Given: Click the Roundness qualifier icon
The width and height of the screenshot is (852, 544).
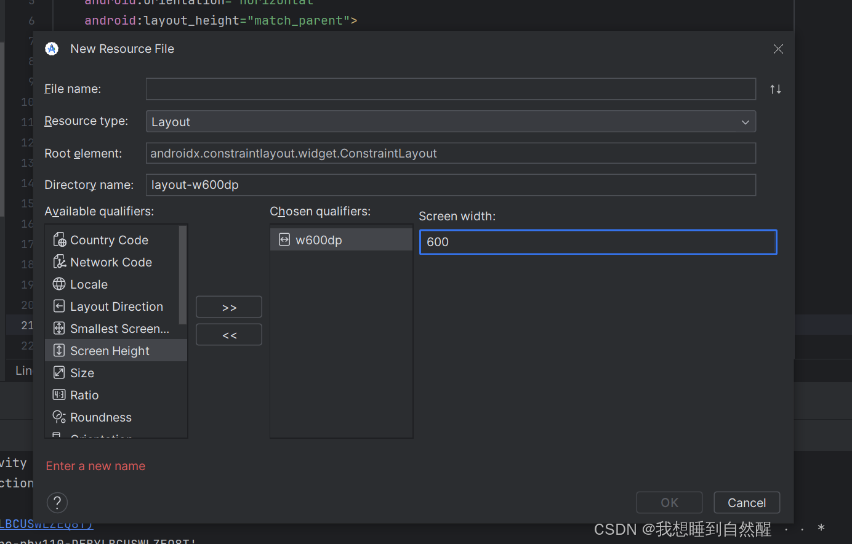Looking at the screenshot, I should click(x=59, y=417).
